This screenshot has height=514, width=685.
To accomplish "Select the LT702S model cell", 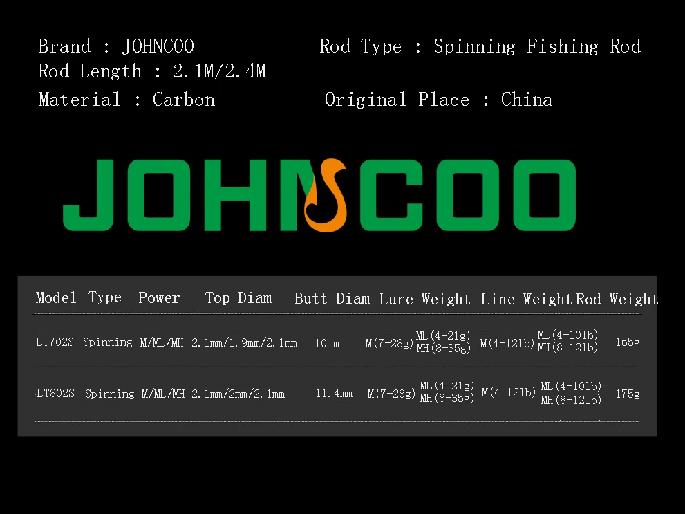I will click(55, 342).
